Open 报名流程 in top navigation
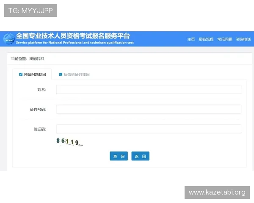The height and width of the screenshot is (203, 254). (206, 39)
